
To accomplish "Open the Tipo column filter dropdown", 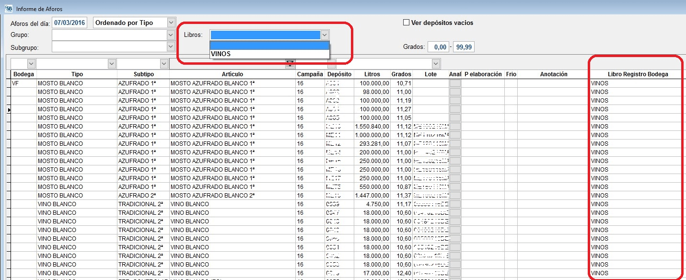I will click(x=112, y=63).
